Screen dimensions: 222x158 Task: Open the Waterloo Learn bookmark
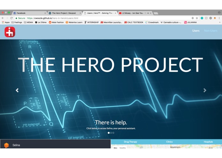point(74,22)
